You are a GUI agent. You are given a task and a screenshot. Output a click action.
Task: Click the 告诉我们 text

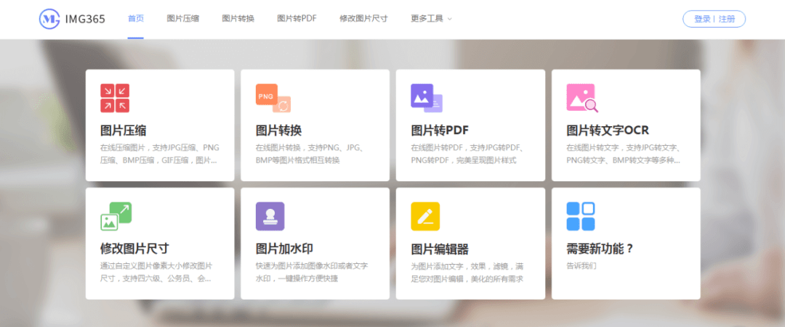(x=581, y=265)
